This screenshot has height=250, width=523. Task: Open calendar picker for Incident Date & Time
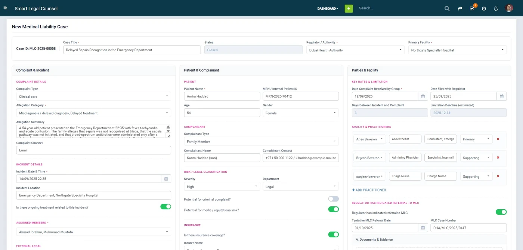click(x=166, y=179)
